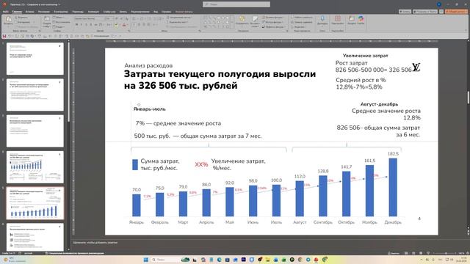Click the New Slide (Создать слайд) icon

pyautogui.click(x=47, y=19)
